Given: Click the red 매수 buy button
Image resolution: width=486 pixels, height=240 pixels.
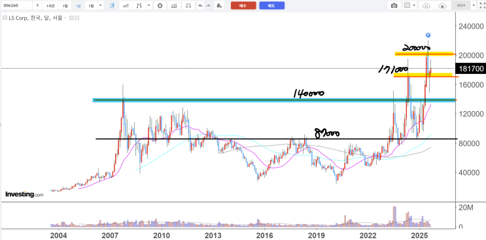Looking at the screenshot, I should click(x=243, y=6).
